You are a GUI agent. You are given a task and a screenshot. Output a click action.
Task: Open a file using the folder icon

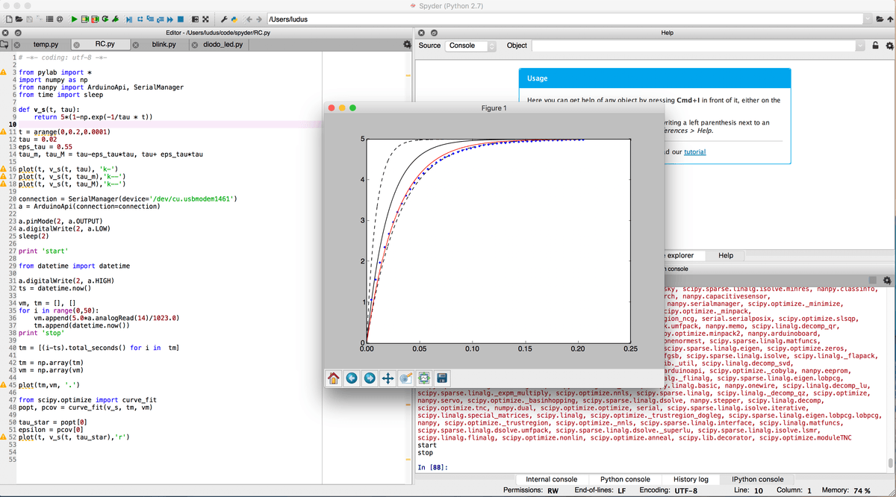pyautogui.click(x=18, y=19)
